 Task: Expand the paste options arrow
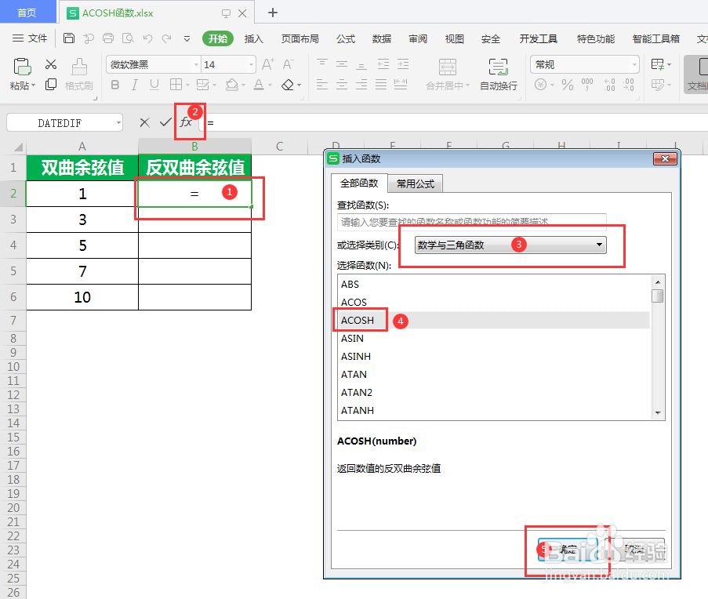pos(33,85)
